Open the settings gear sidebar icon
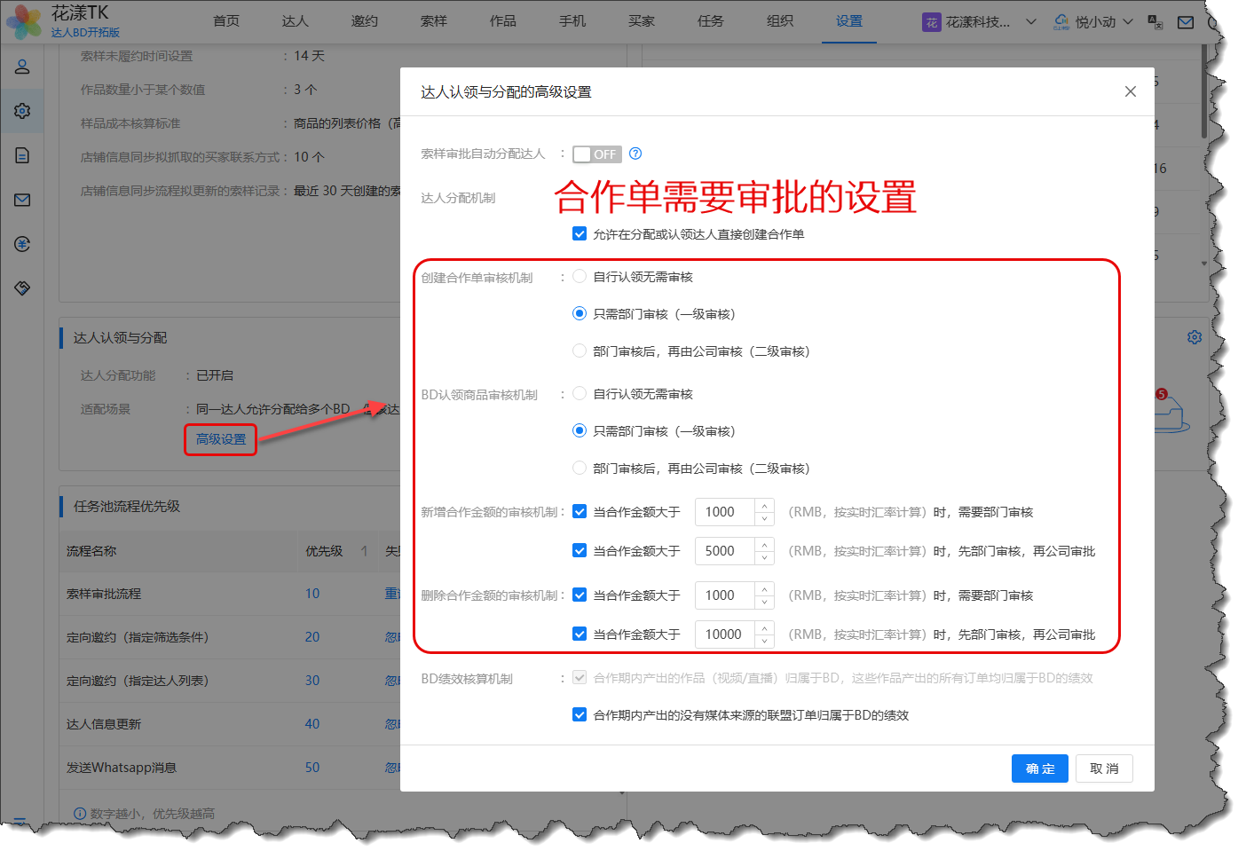The image size is (1246, 859). pyautogui.click(x=22, y=111)
